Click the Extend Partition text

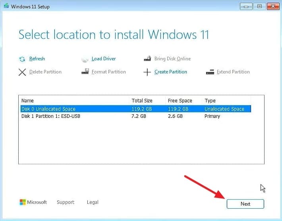pos(233,72)
